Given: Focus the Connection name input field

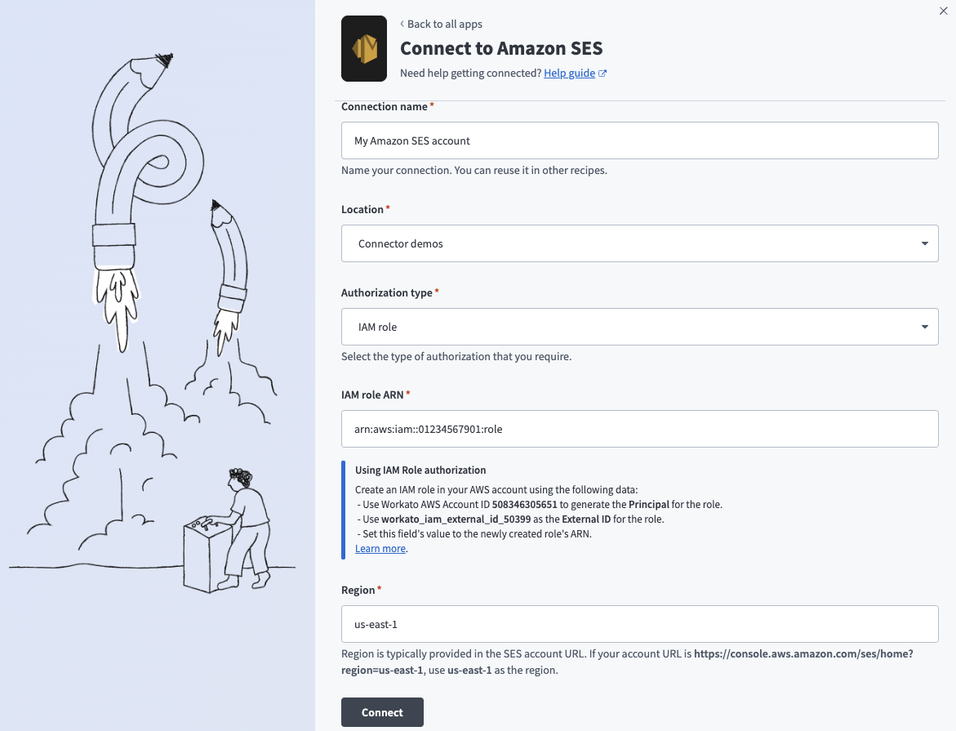Looking at the screenshot, I should click(x=639, y=140).
